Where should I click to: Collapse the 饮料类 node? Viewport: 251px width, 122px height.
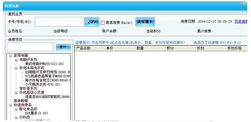[16, 118]
